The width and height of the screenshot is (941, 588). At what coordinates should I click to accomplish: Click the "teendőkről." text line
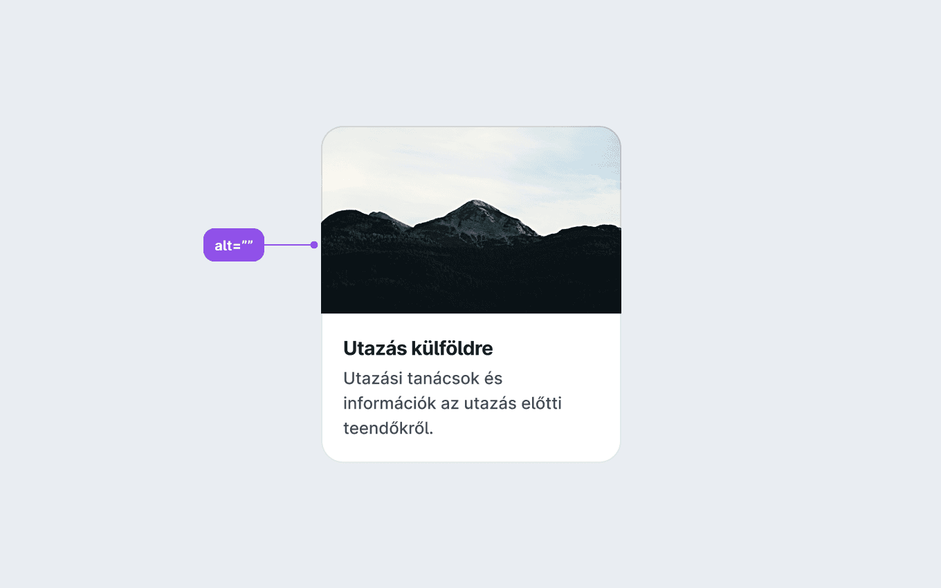tap(388, 428)
